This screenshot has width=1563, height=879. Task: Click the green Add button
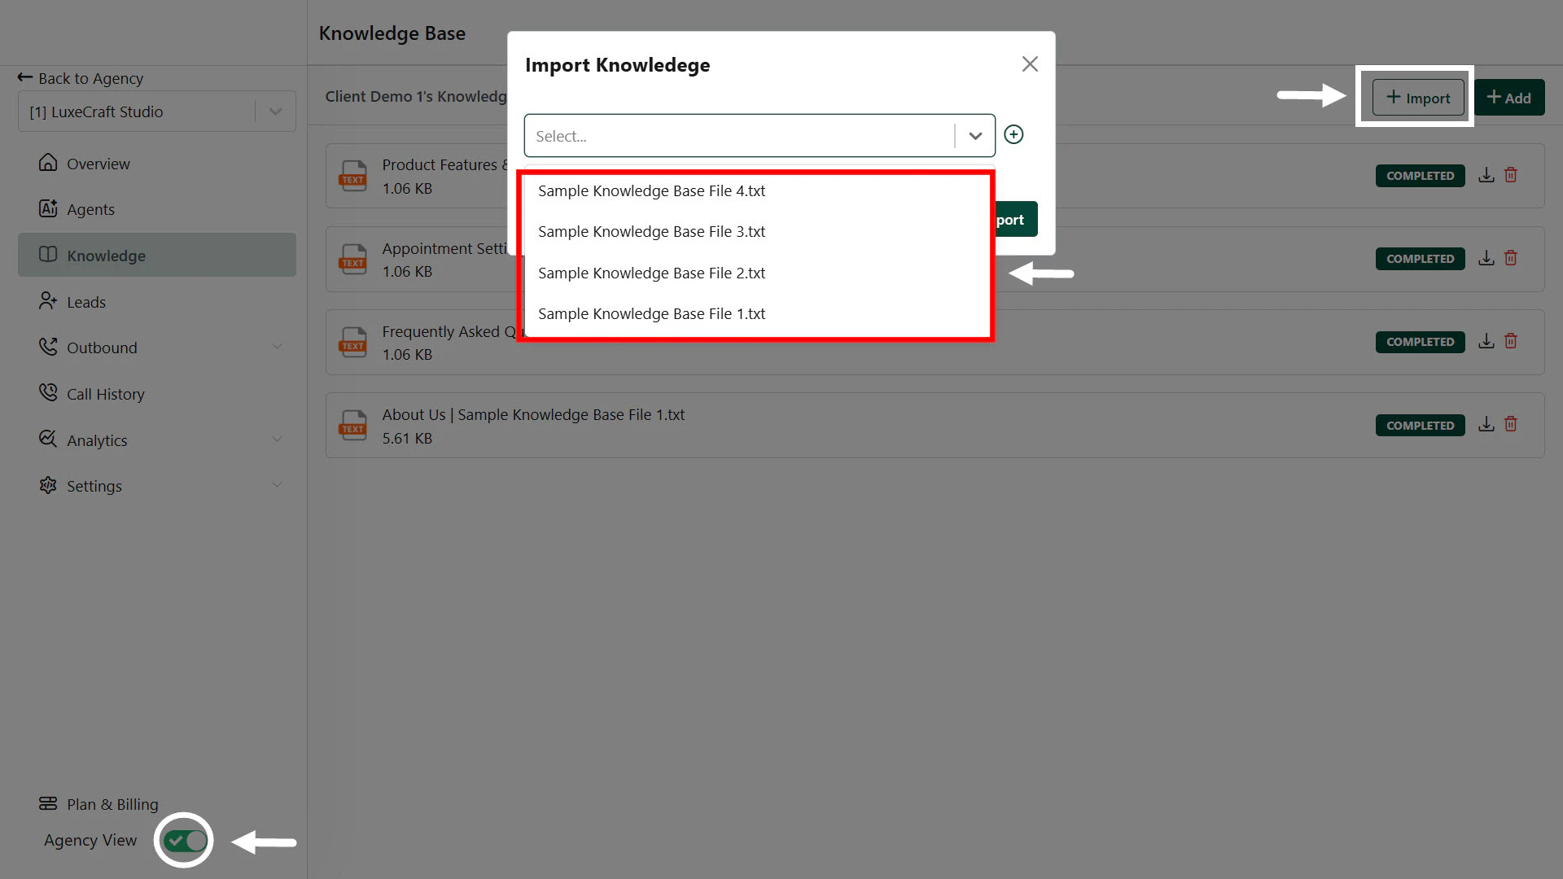[1508, 98]
